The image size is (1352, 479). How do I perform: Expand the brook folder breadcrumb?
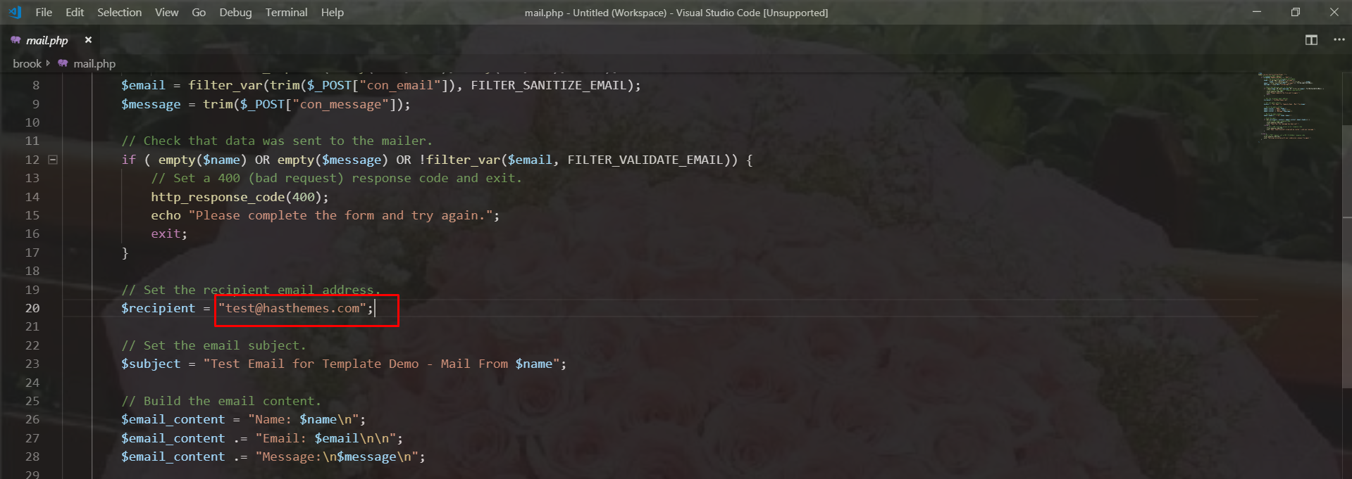pyautogui.click(x=27, y=63)
